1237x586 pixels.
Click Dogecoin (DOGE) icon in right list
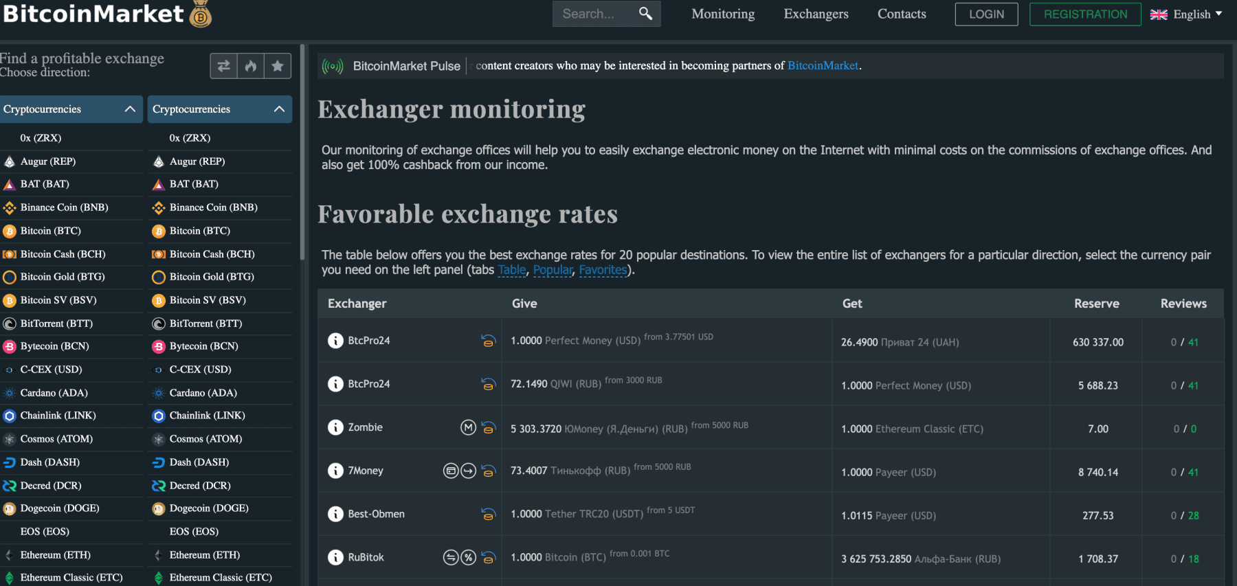(x=159, y=509)
